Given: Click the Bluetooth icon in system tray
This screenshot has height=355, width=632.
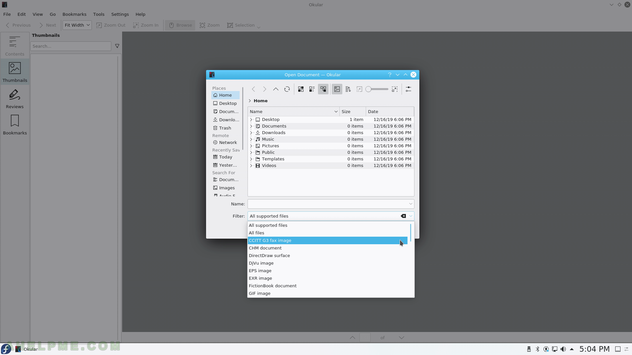Looking at the screenshot, I should [x=538, y=349].
